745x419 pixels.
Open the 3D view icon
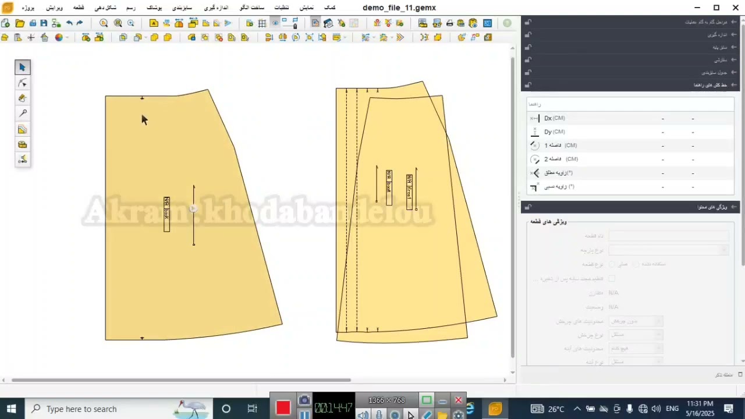tap(328, 23)
